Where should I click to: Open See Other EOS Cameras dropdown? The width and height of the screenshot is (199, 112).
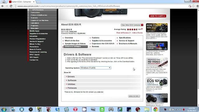[132, 25]
